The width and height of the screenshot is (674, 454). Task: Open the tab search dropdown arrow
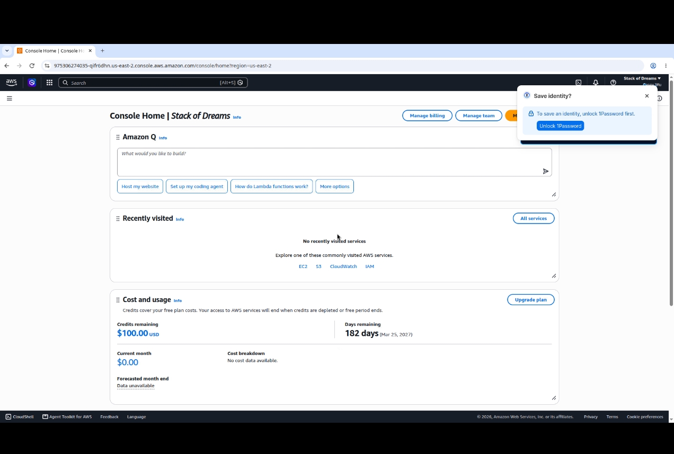[x=7, y=51]
